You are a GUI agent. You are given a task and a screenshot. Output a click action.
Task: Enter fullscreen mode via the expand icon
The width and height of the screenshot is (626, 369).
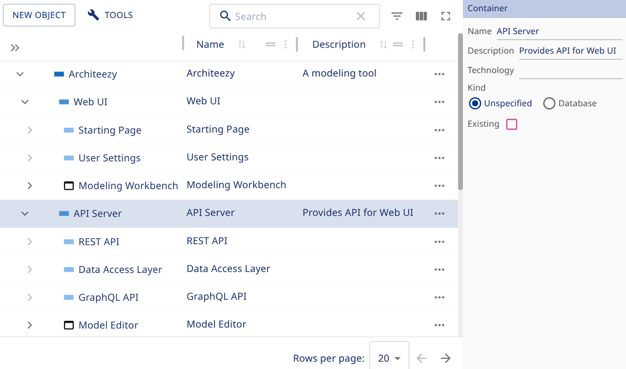[x=445, y=16]
